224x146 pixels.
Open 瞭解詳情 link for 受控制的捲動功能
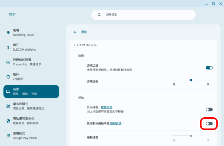116,123
